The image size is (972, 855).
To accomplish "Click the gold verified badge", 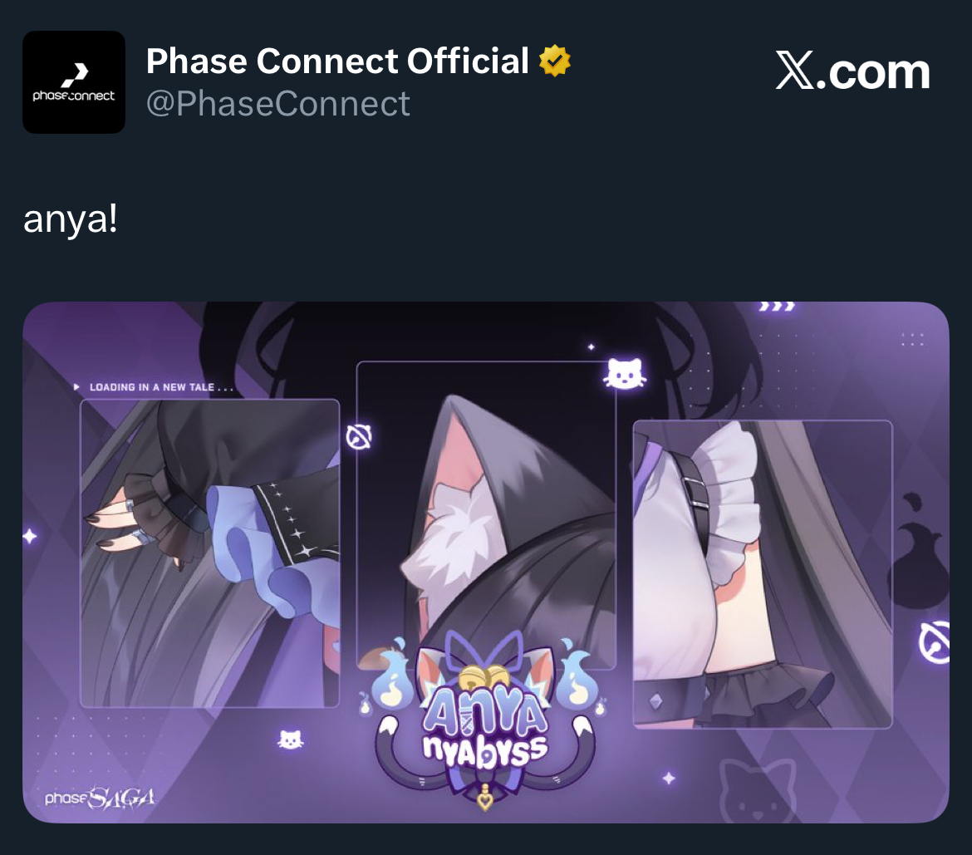I will point(555,61).
